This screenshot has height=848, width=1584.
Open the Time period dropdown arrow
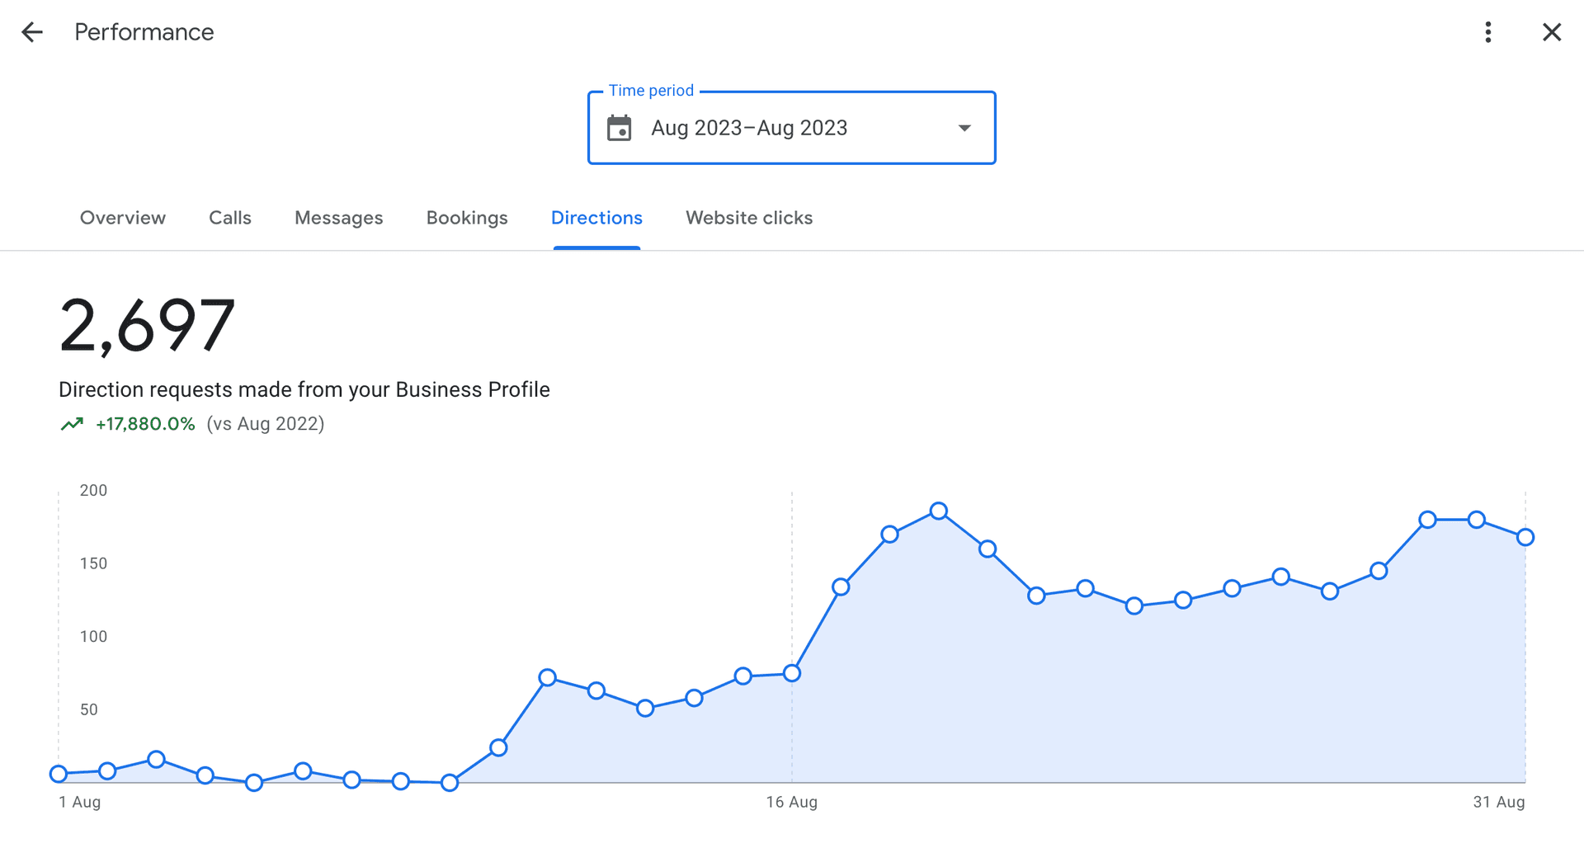coord(964,128)
